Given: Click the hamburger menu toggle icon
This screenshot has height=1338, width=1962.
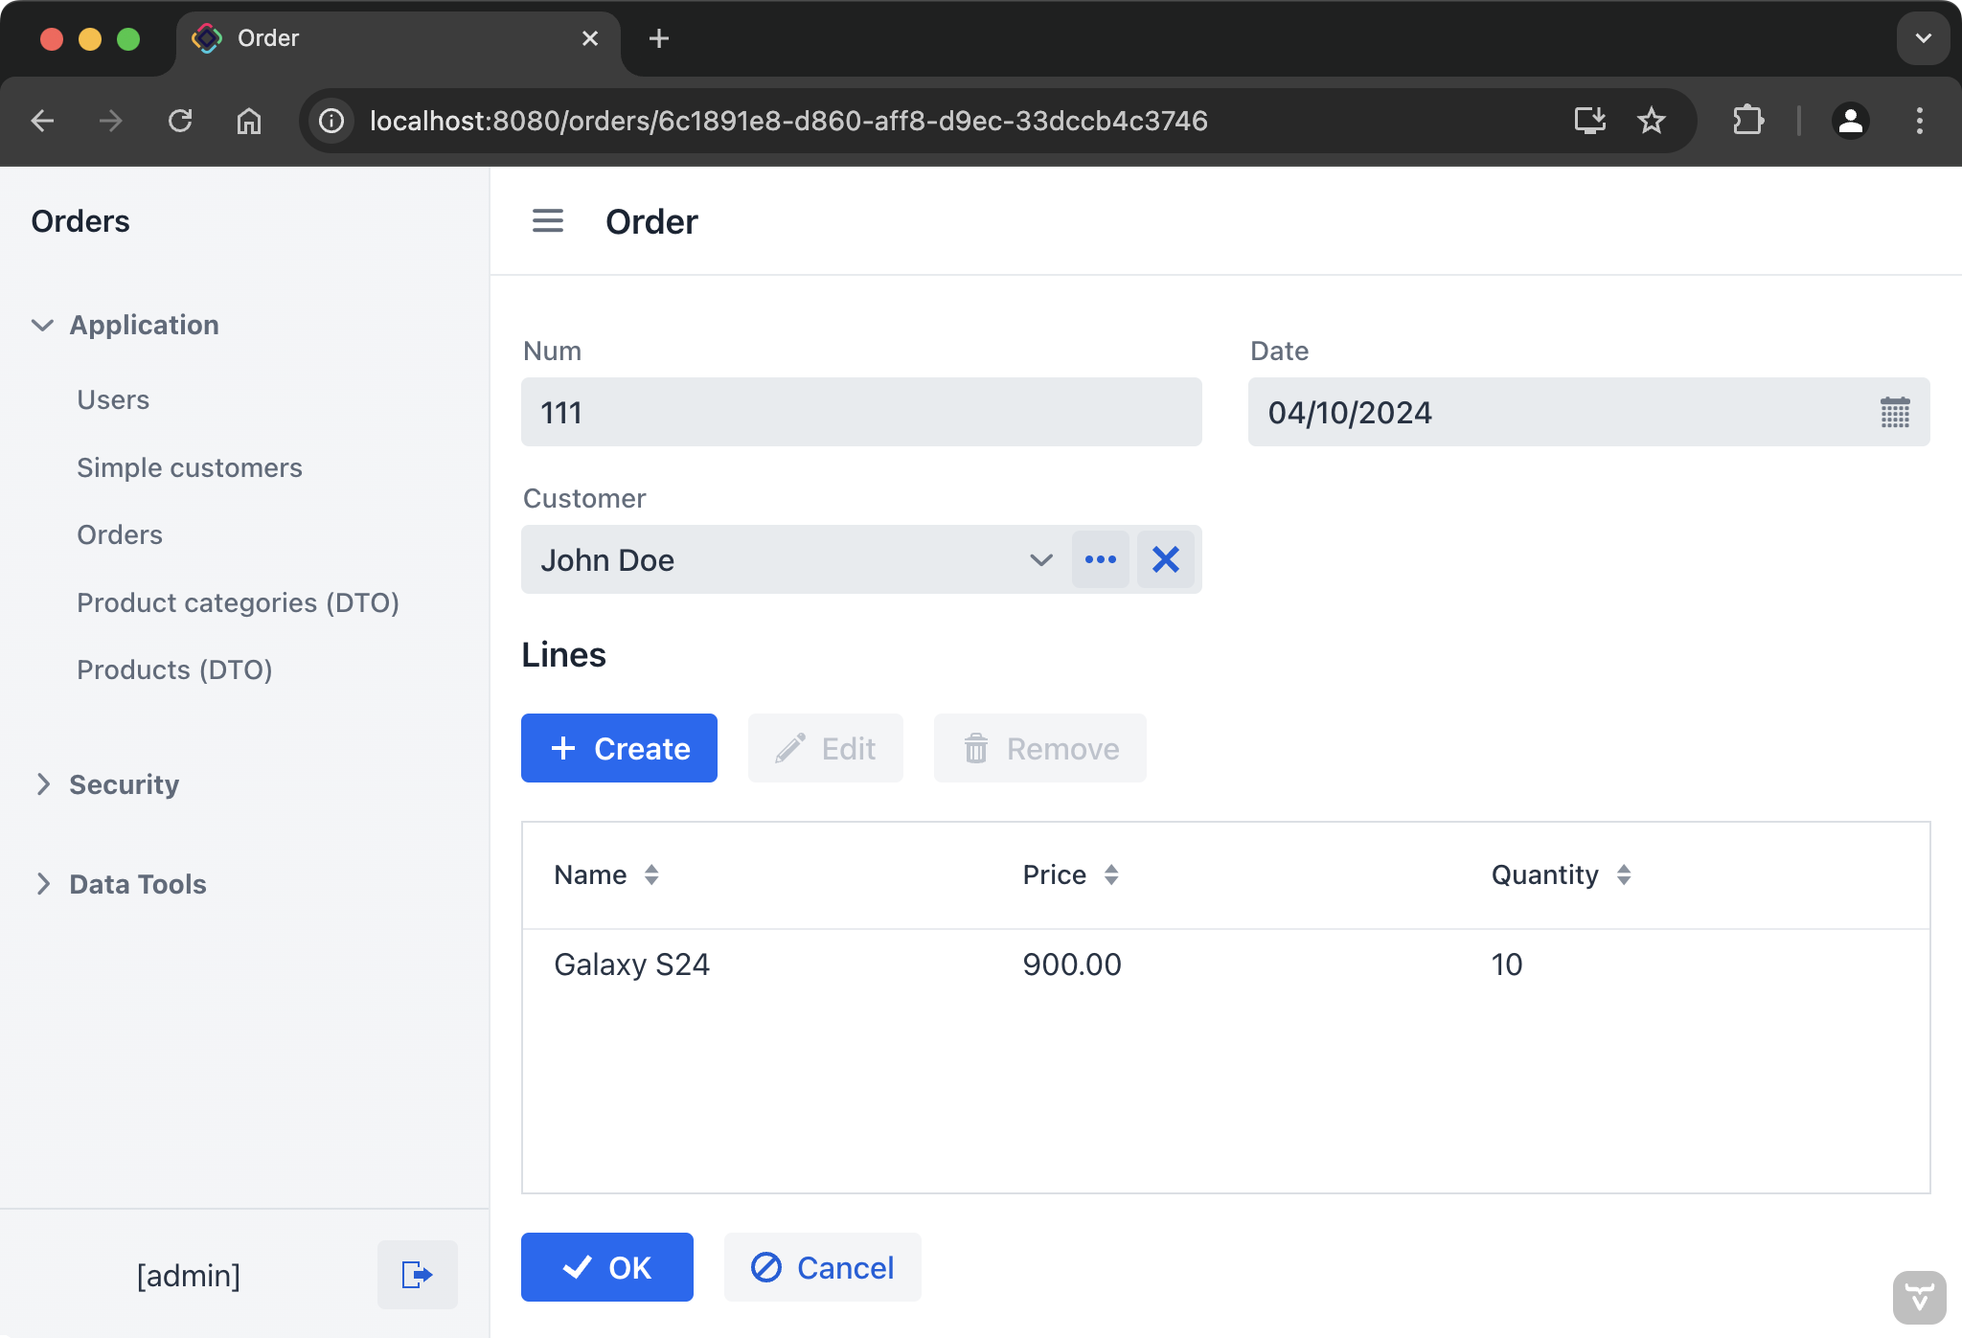Looking at the screenshot, I should coord(547,221).
